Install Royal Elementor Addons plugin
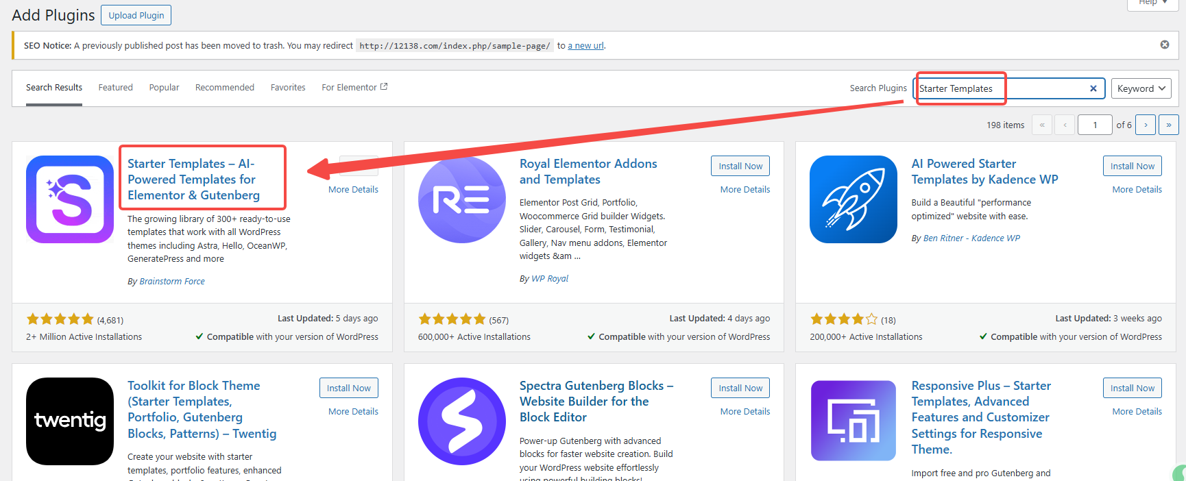The image size is (1186, 481). pyautogui.click(x=740, y=166)
